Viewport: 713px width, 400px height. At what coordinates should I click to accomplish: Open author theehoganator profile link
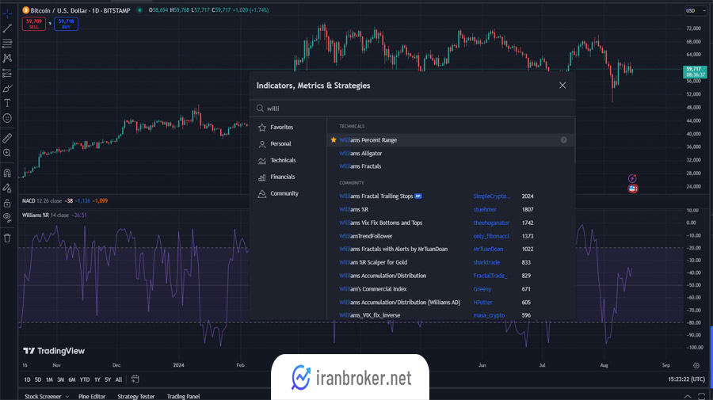pyautogui.click(x=491, y=223)
